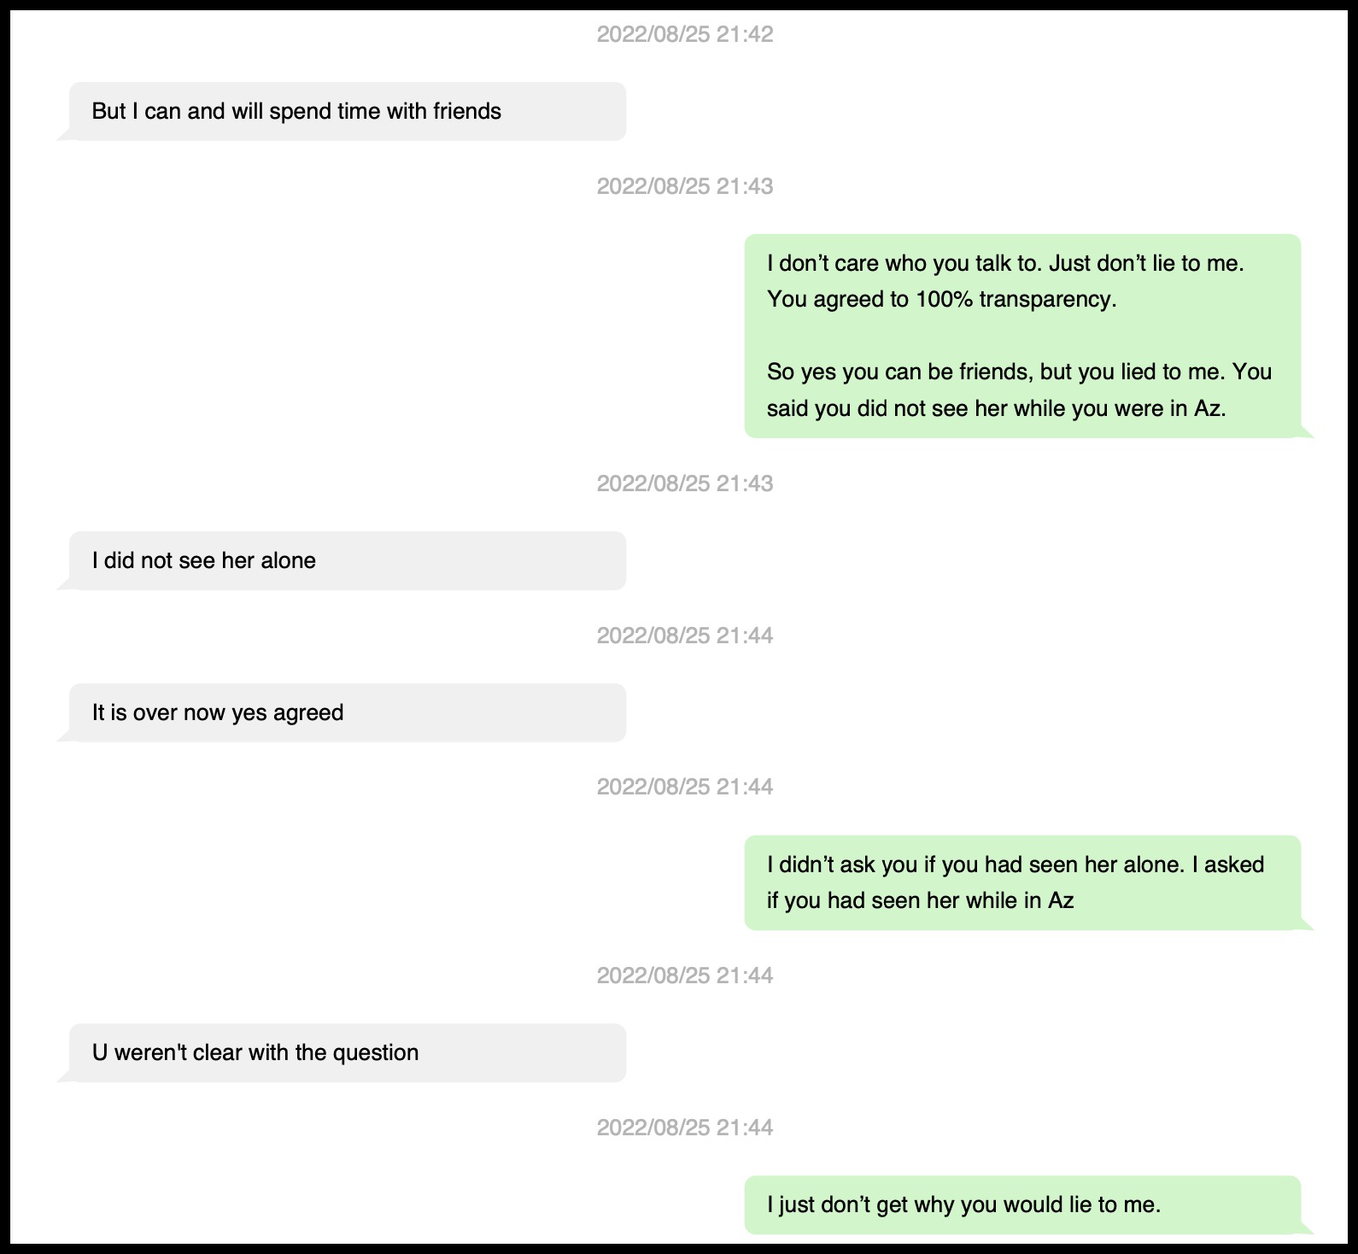1358x1254 pixels.
Task: Click the text 'Just don't lie to me'
Action: pos(1145,264)
